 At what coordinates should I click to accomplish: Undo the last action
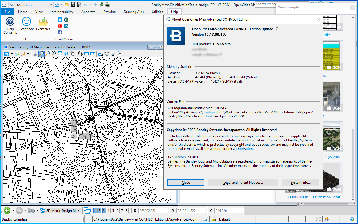tap(85, 5)
